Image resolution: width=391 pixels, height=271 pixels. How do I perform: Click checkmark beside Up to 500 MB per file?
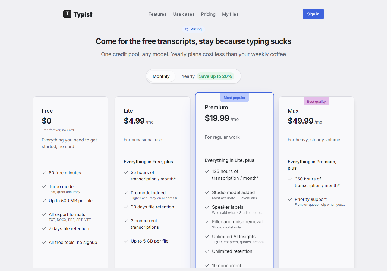click(44, 201)
